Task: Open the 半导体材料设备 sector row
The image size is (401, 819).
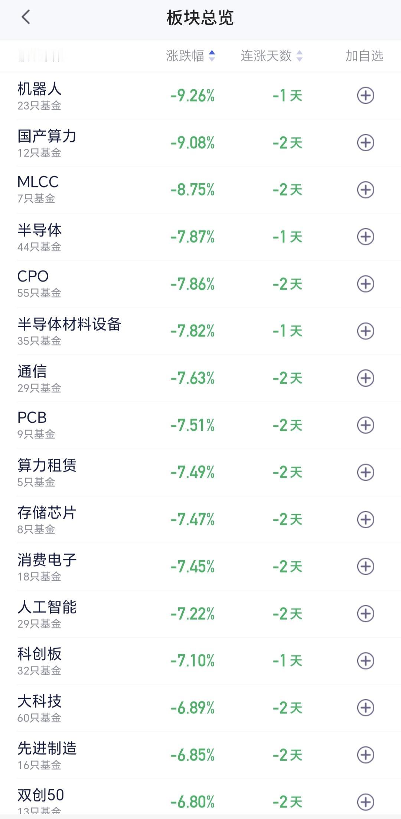Action: pos(200,331)
